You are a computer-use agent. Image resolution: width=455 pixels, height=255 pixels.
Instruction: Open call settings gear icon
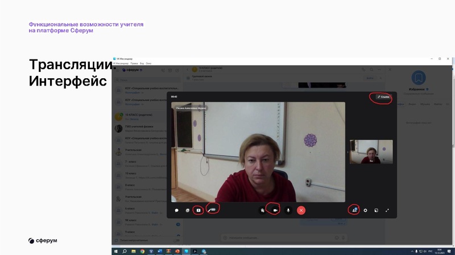pos(365,210)
